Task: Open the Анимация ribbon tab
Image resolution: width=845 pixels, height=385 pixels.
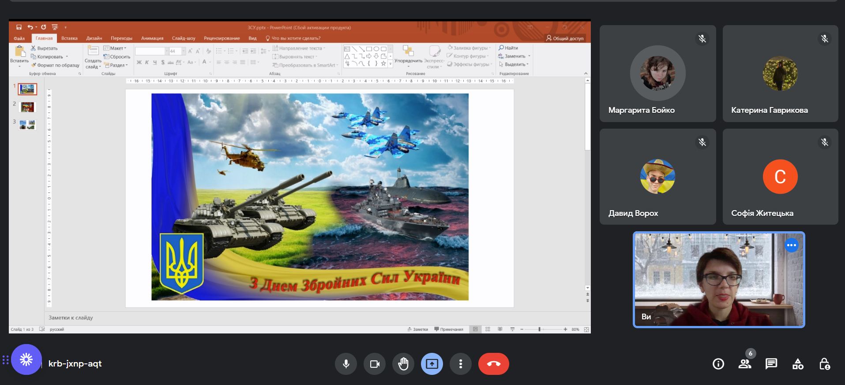Action: tap(152, 38)
